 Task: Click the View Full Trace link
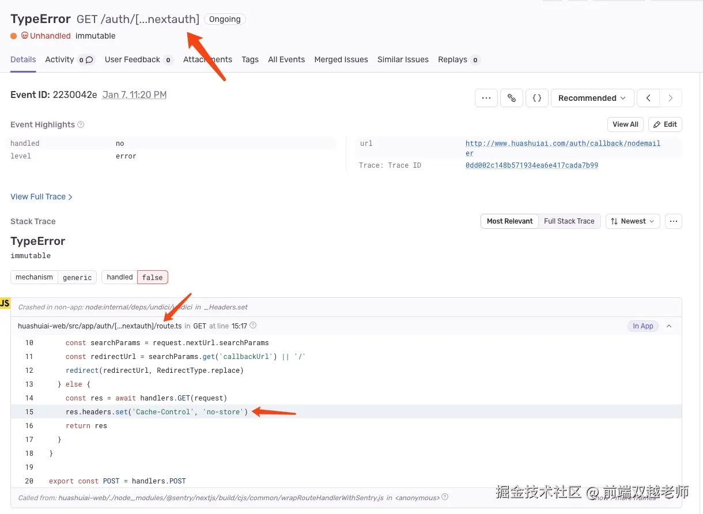pyautogui.click(x=38, y=196)
